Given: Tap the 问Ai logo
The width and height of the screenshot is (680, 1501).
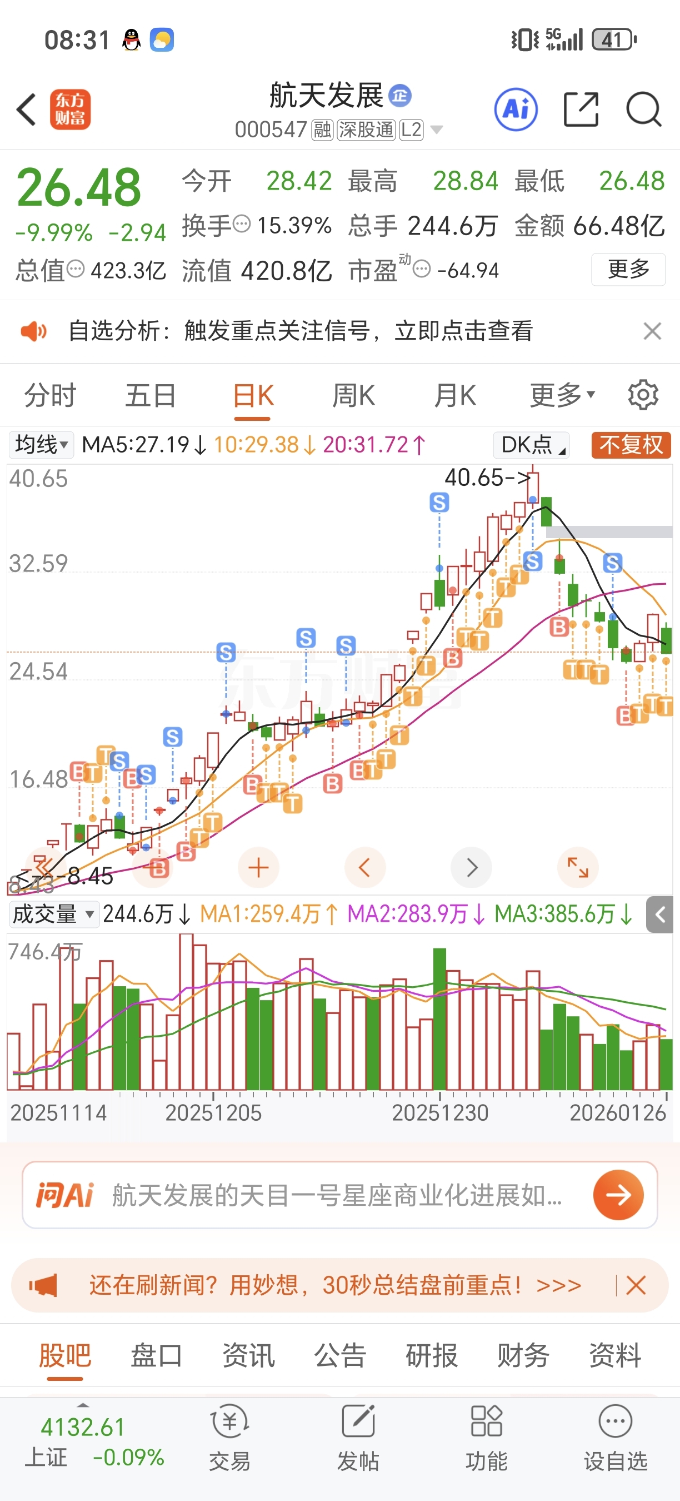Looking at the screenshot, I should [x=64, y=1195].
